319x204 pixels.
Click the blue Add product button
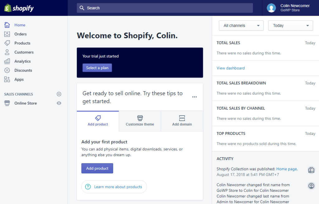pos(97,168)
